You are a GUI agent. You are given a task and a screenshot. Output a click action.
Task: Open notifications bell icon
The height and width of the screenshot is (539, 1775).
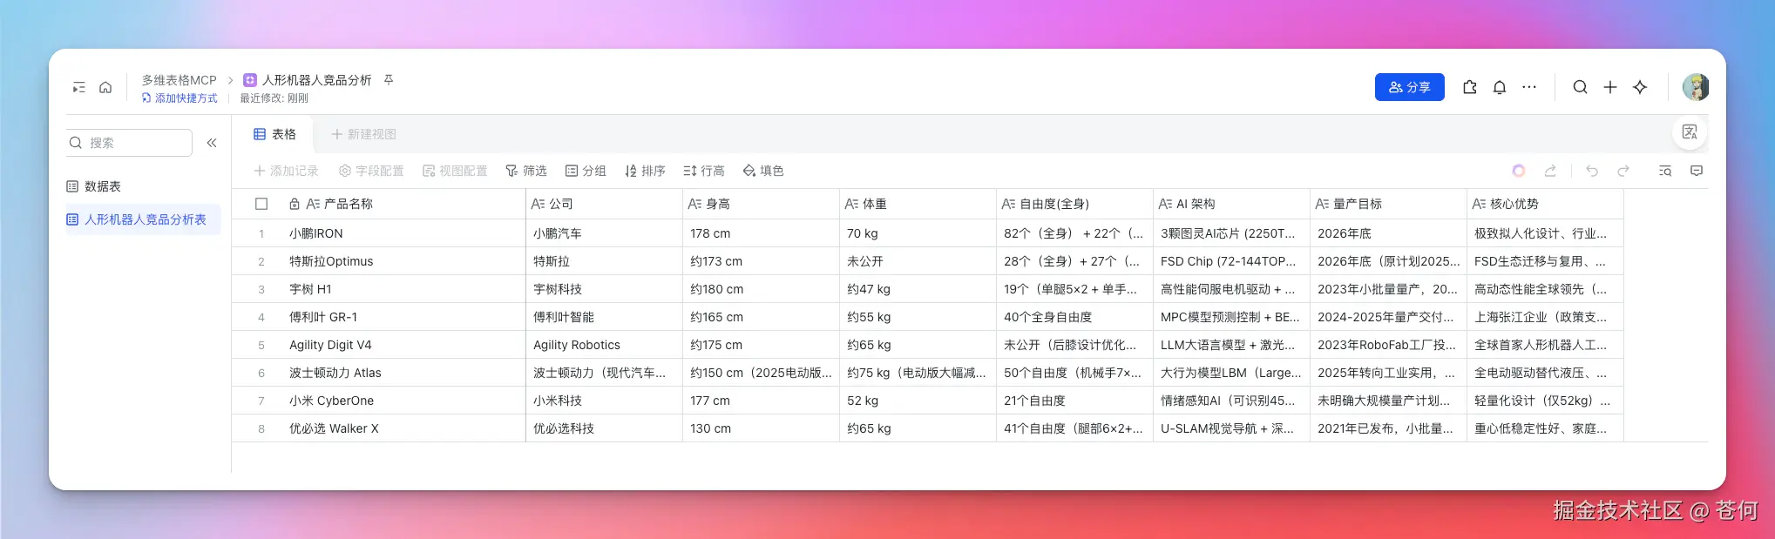pyautogui.click(x=1500, y=87)
